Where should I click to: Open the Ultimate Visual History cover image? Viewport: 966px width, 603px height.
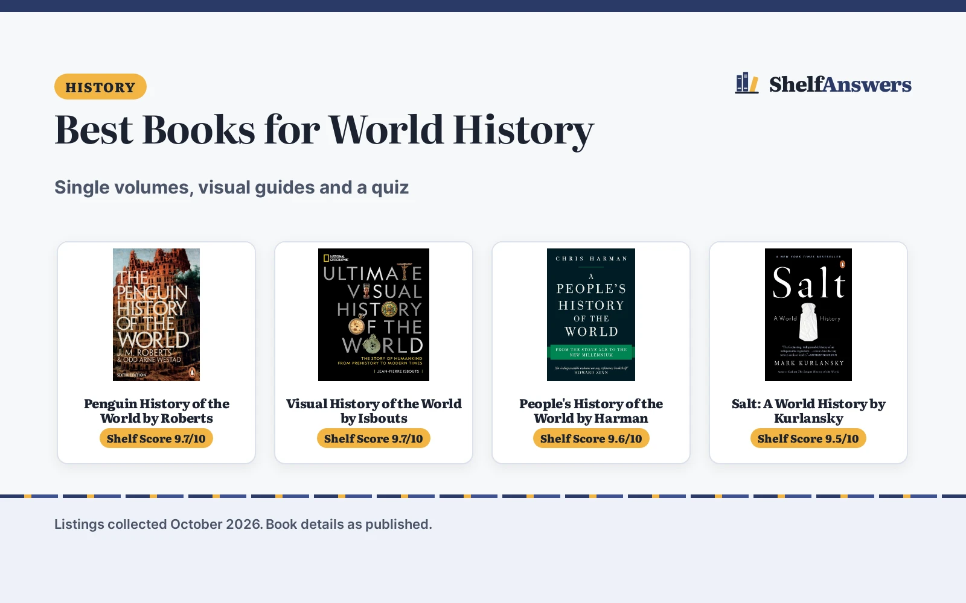374,315
